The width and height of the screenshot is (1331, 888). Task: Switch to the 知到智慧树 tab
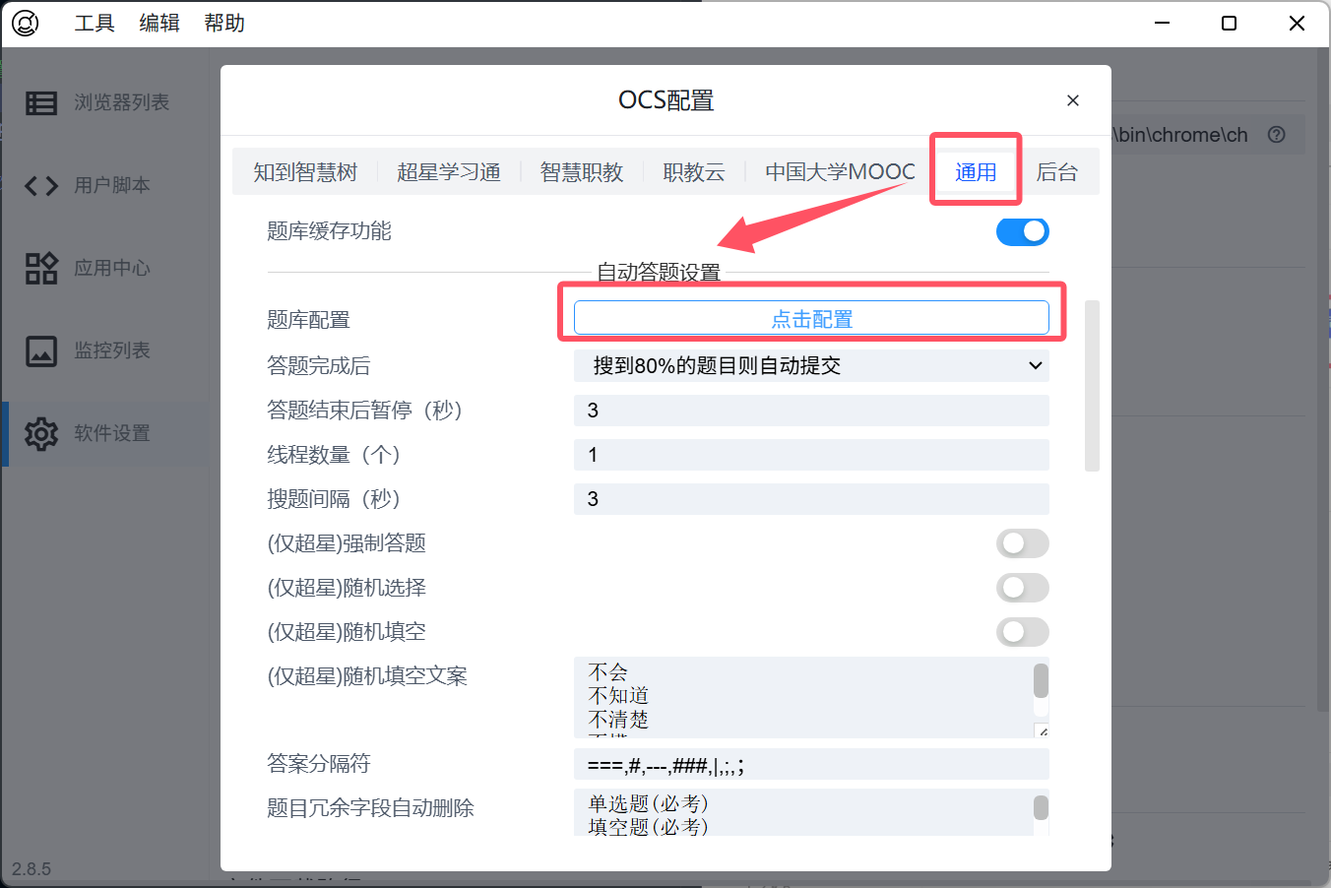pyautogui.click(x=305, y=172)
